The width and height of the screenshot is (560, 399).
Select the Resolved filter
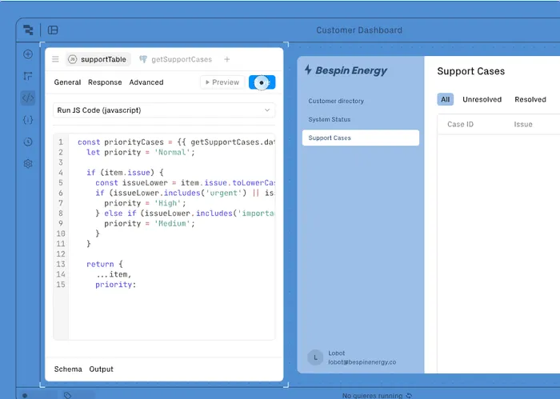(x=530, y=100)
